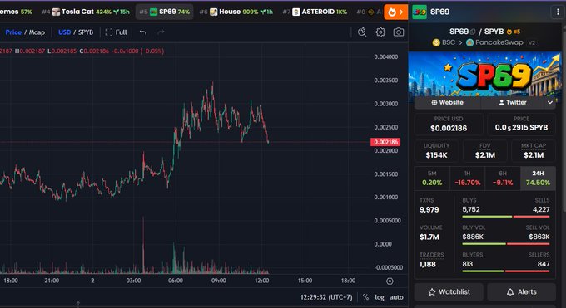Add SP69 to Watchlist
The height and width of the screenshot is (308, 566).
click(449, 292)
